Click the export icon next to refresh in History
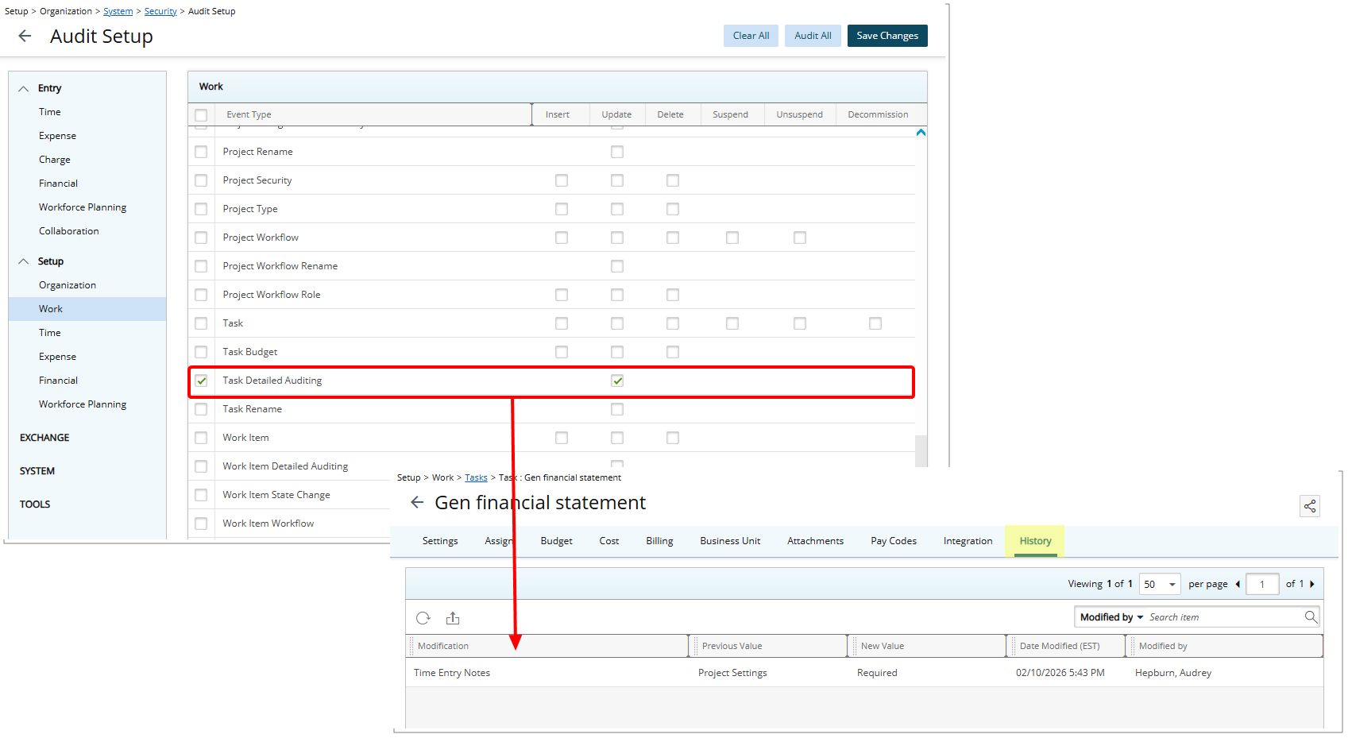The width and height of the screenshot is (1352, 742). tap(453, 618)
